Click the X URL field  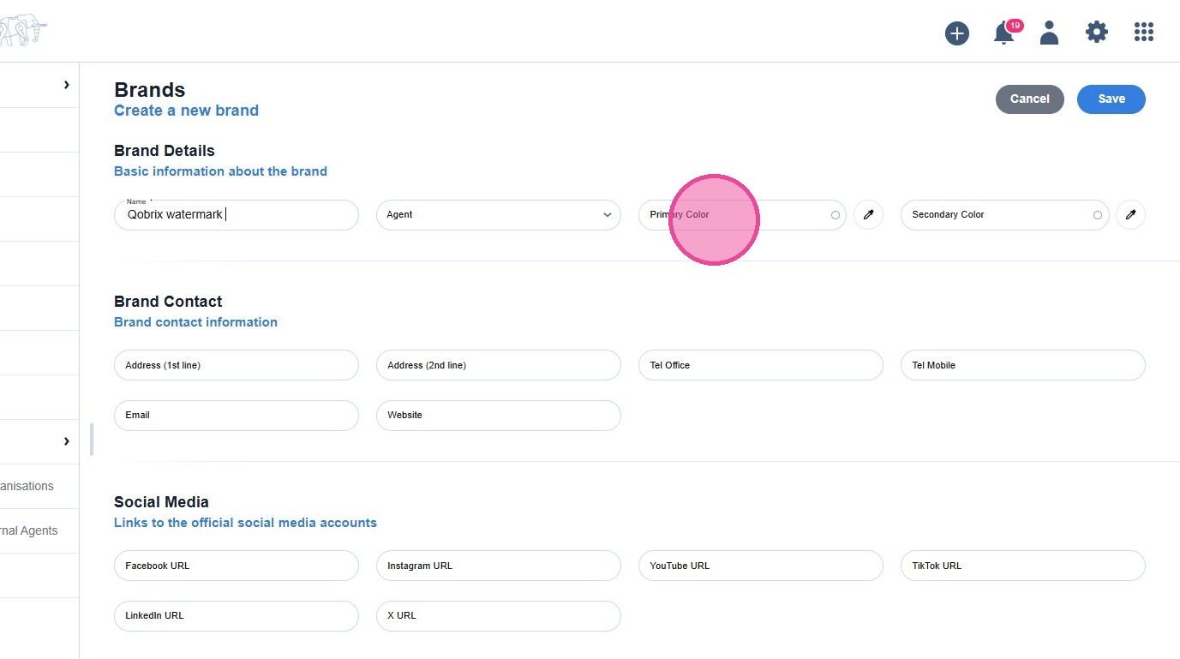point(499,616)
